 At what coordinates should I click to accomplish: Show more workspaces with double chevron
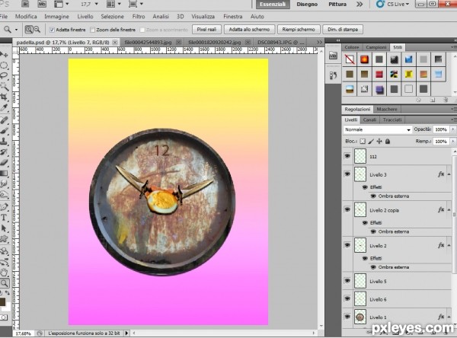[360, 4]
